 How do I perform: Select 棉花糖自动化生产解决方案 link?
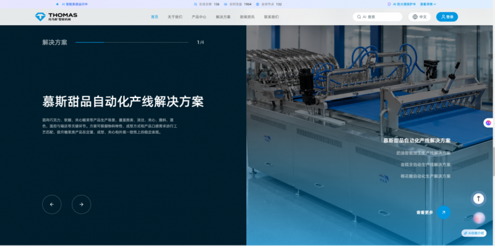[426, 176]
